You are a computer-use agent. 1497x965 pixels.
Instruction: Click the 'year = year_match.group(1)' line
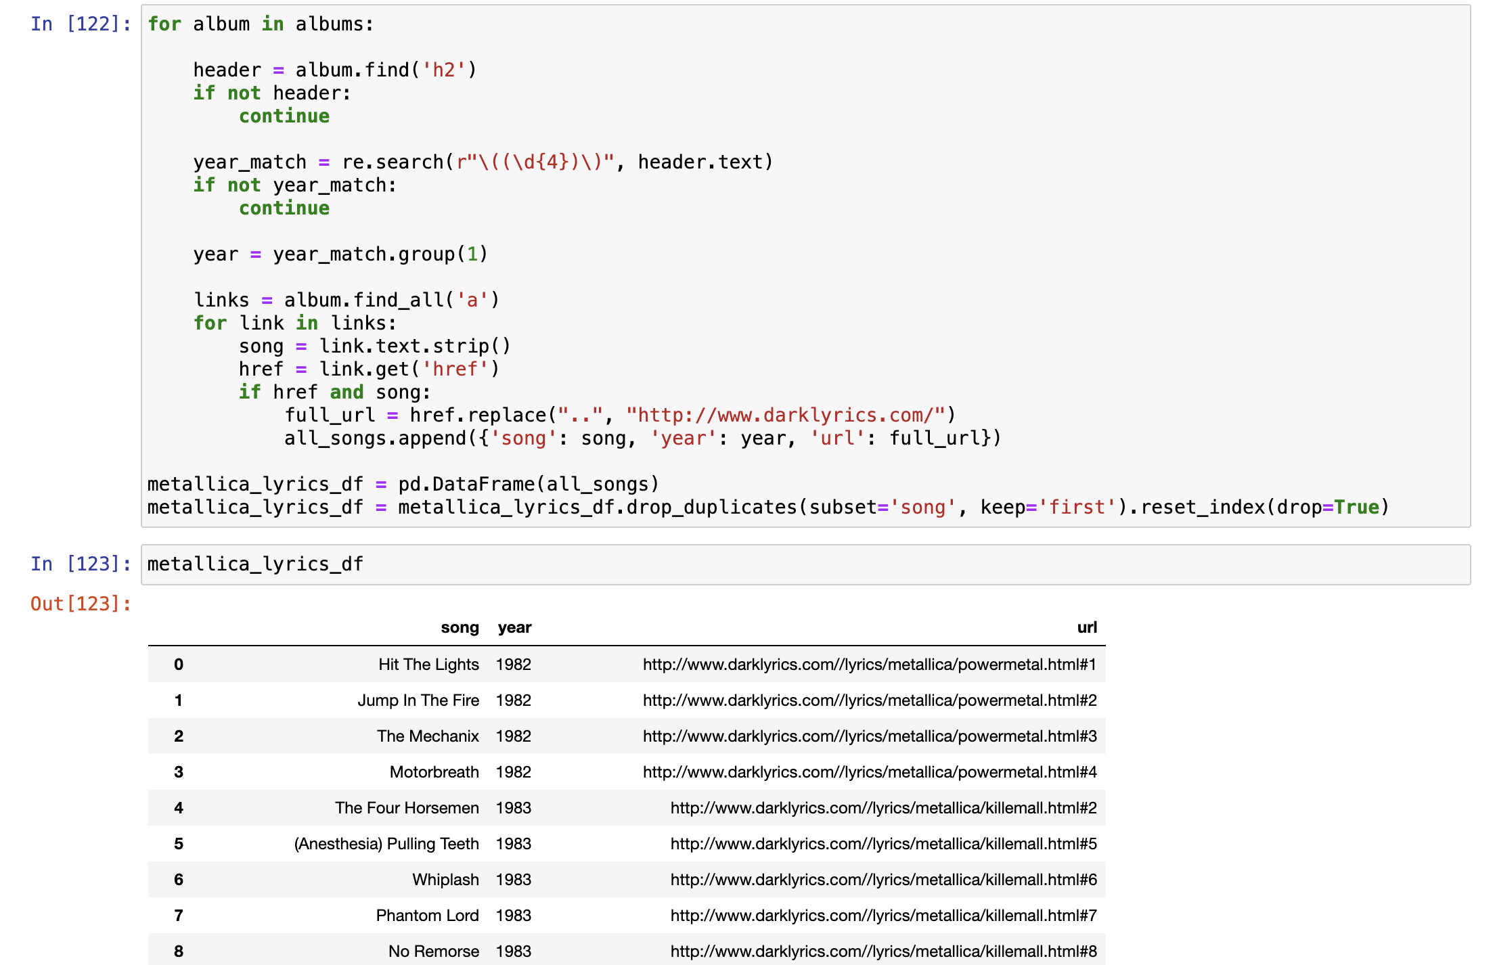(x=340, y=254)
